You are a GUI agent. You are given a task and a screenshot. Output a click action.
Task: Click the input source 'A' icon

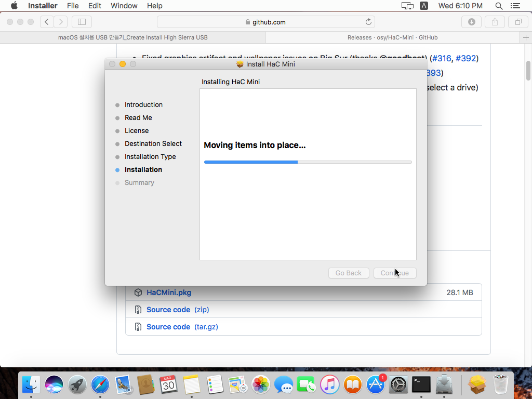(424, 6)
